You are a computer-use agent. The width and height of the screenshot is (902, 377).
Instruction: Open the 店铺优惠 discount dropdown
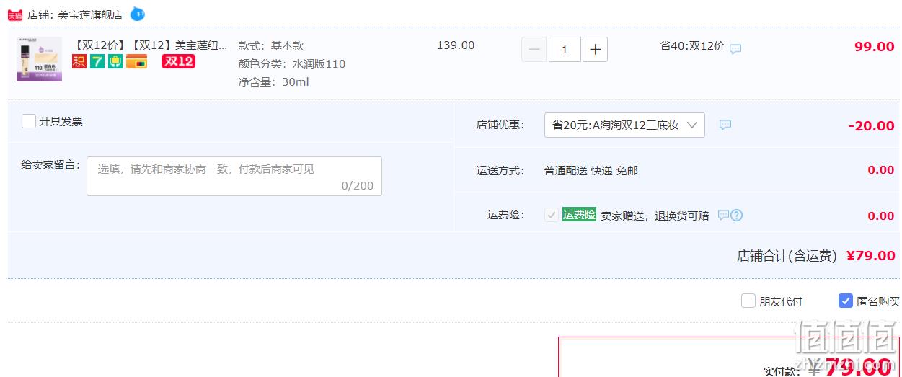624,125
